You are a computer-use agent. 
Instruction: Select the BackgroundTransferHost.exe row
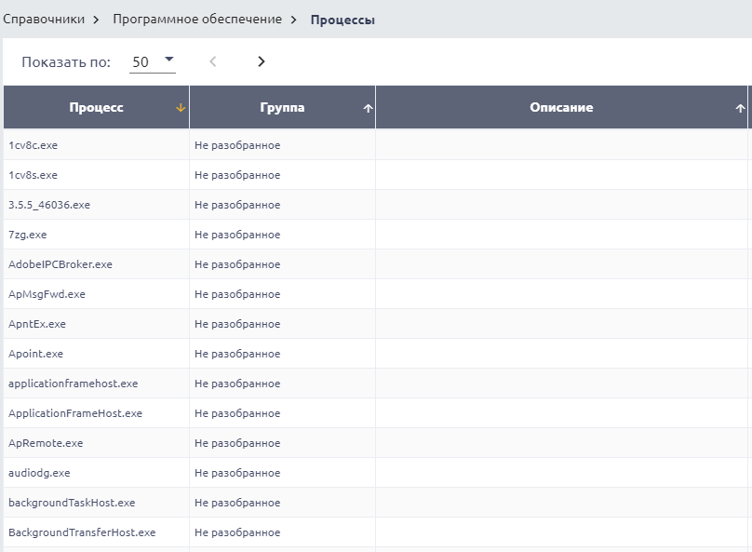click(82, 532)
